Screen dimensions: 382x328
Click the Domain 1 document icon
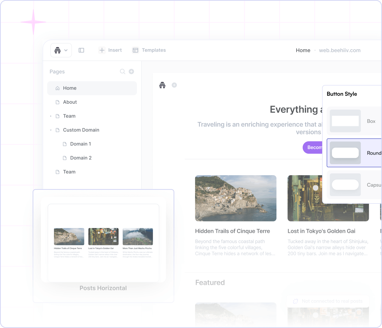(x=65, y=144)
